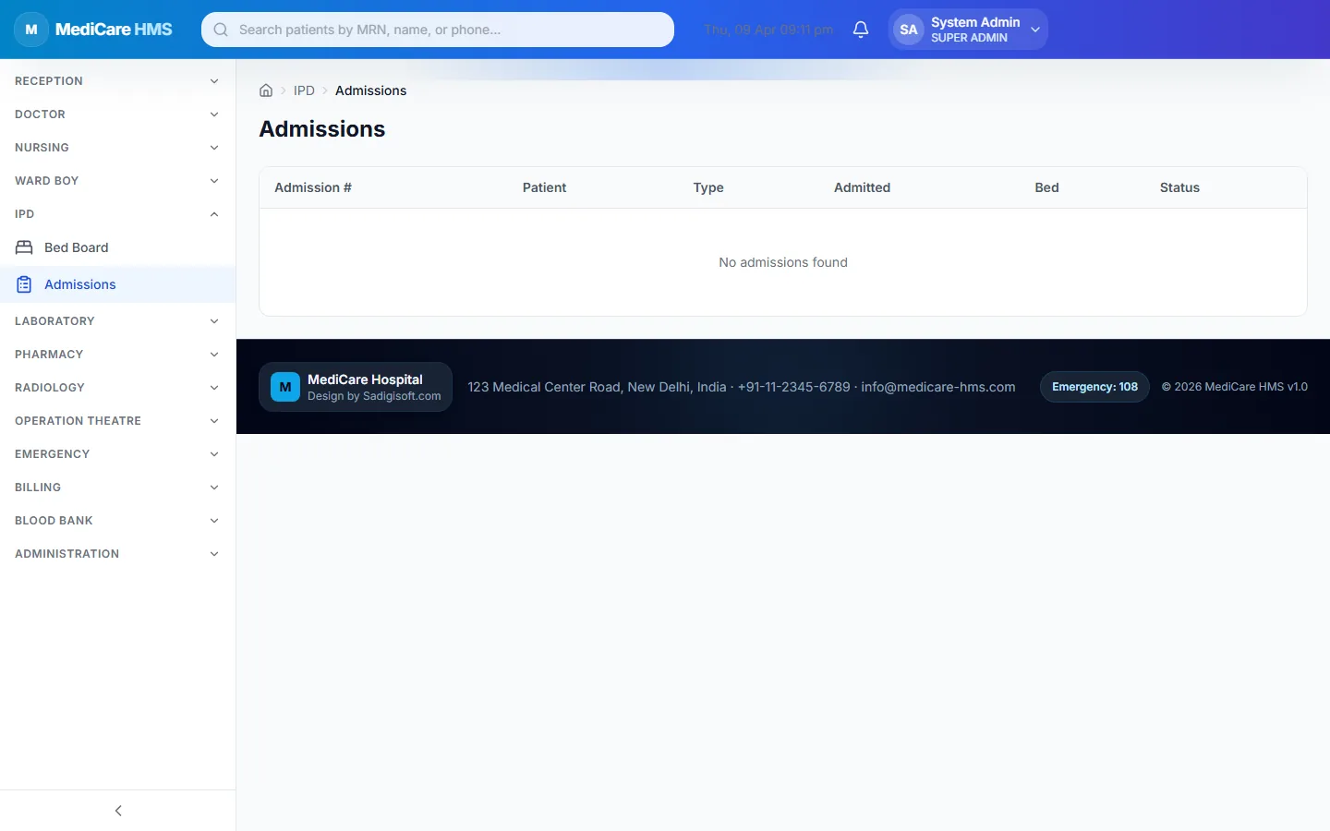The height and width of the screenshot is (831, 1330).
Task: Expand the Reception section
Action: click(x=117, y=81)
